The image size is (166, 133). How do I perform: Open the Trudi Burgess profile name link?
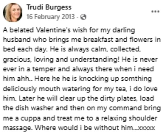point(49,7)
